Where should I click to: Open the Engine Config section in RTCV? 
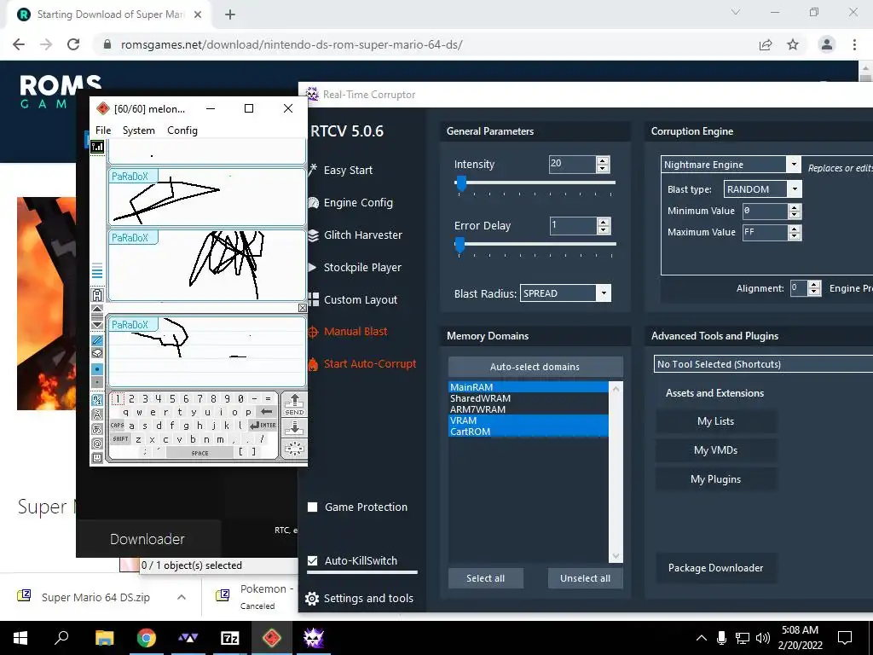(x=350, y=203)
